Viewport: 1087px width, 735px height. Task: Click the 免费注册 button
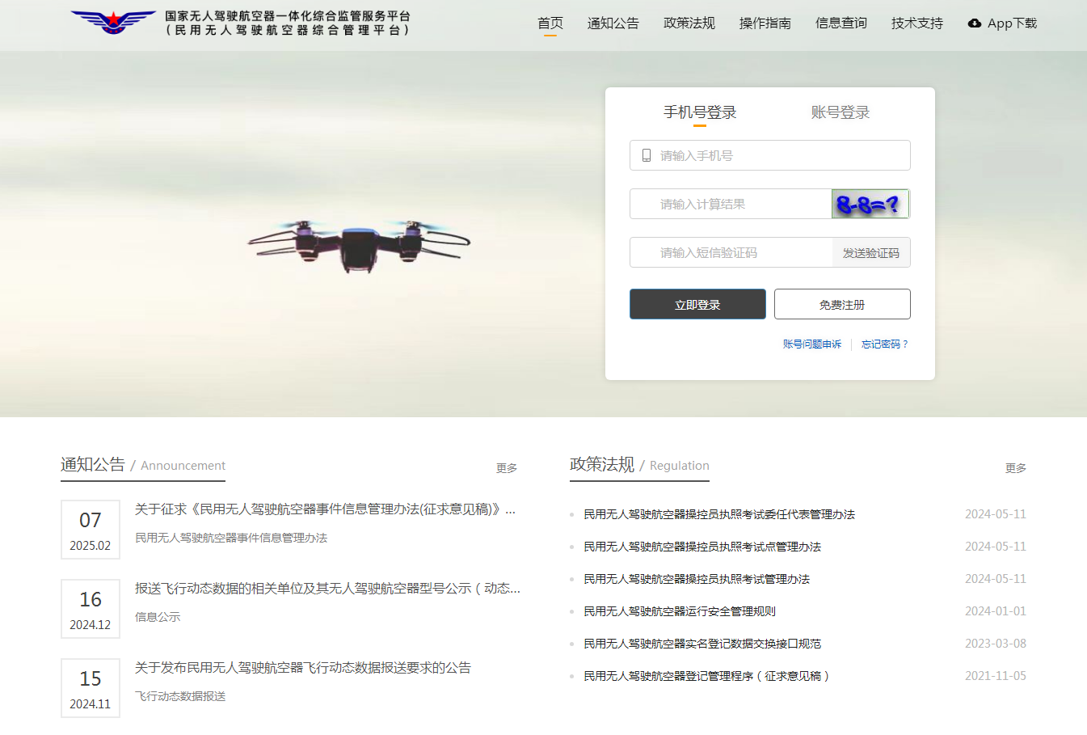point(842,304)
